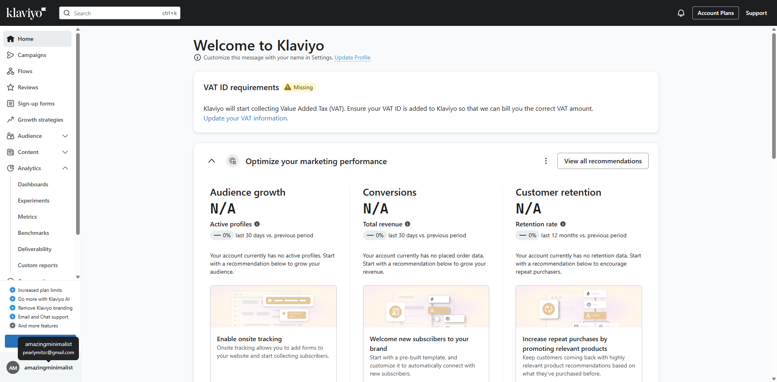Open Campaigns page

(37, 55)
